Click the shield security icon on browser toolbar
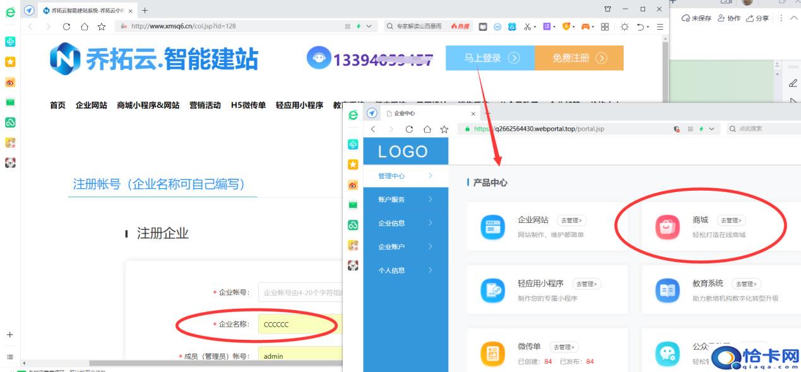Screen dimensions: 801x372 (567, 27)
